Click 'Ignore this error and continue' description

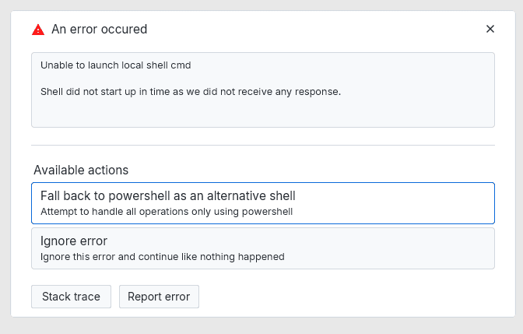coord(163,256)
